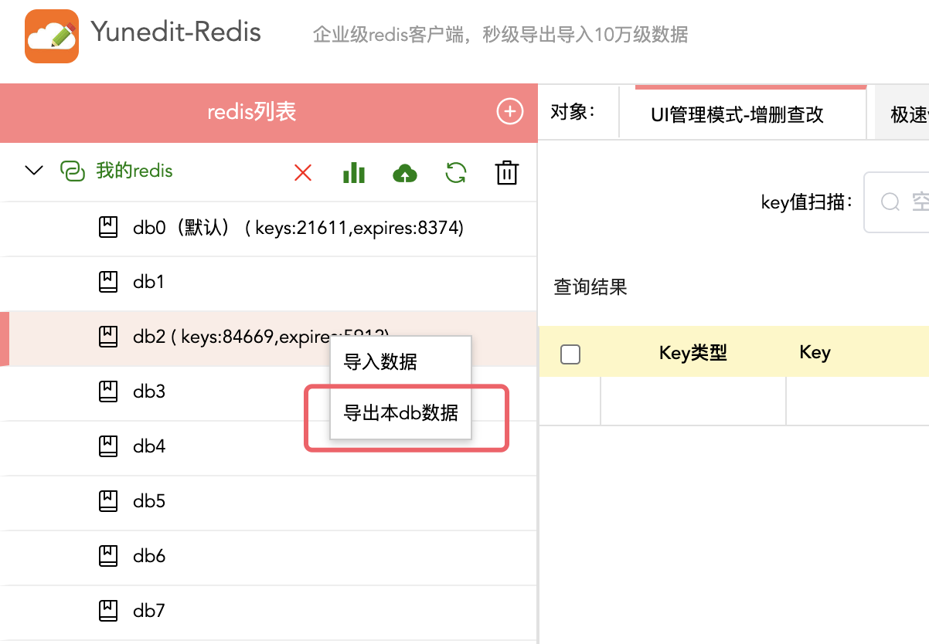Image resolution: width=929 pixels, height=644 pixels.
Task: Switch to UI管理模式-增删查改 tab
Action: coord(750,114)
